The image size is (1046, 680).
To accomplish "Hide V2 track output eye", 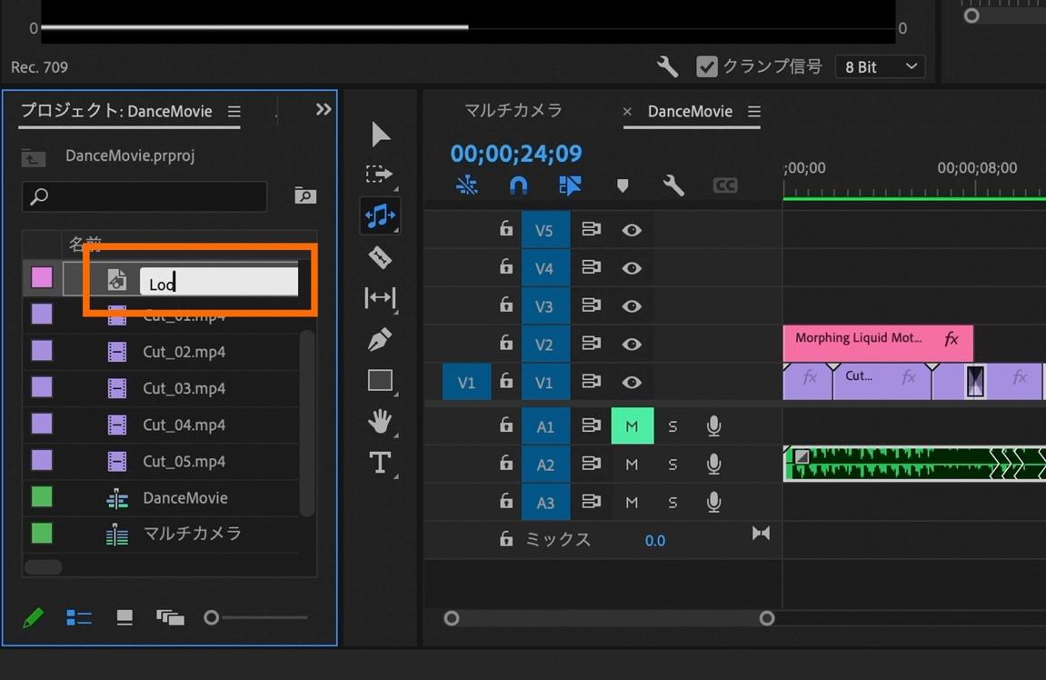I will coord(632,345).
